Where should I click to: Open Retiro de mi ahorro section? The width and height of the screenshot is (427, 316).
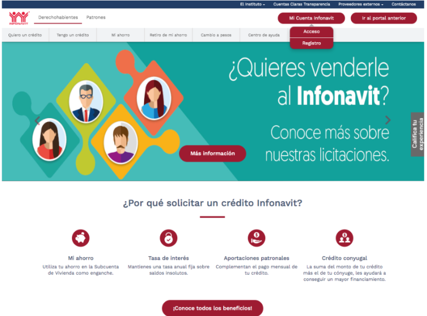tap(168, 35)
